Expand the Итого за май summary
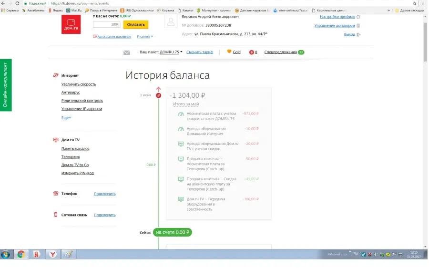This screenshot has height=268, width=429. click(186, 104)
